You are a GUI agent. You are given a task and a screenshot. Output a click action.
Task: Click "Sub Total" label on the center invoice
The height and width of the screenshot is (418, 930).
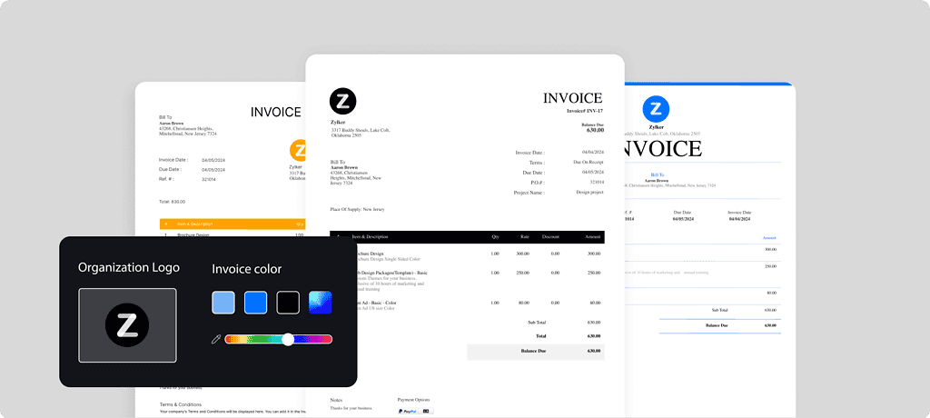(537, 323)
